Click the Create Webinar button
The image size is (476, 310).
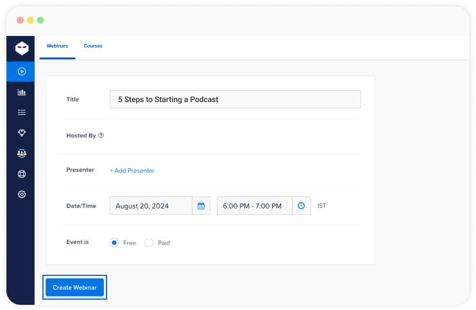click(74, 288)
